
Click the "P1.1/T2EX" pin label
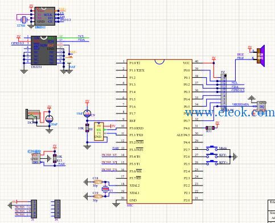coord(137,70)
